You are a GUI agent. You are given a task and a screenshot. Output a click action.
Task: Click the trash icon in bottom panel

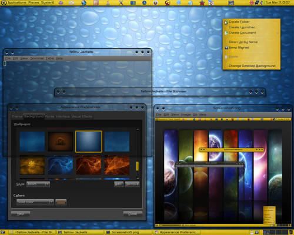coord(290,232)
